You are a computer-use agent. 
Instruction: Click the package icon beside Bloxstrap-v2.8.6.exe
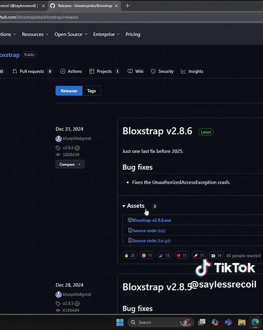(x=130, y=220)
